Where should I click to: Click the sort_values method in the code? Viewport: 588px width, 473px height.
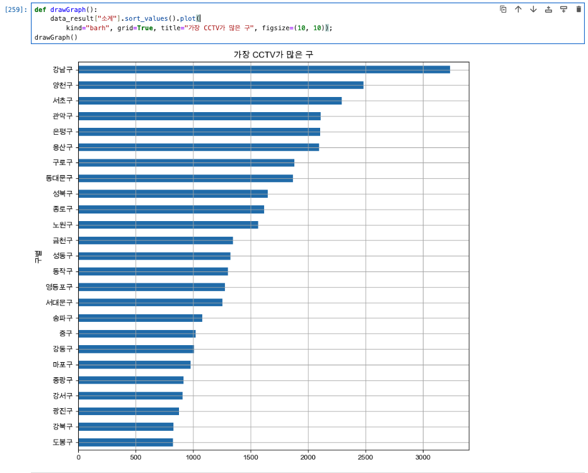pyautogui.click(x=146, y=19)
